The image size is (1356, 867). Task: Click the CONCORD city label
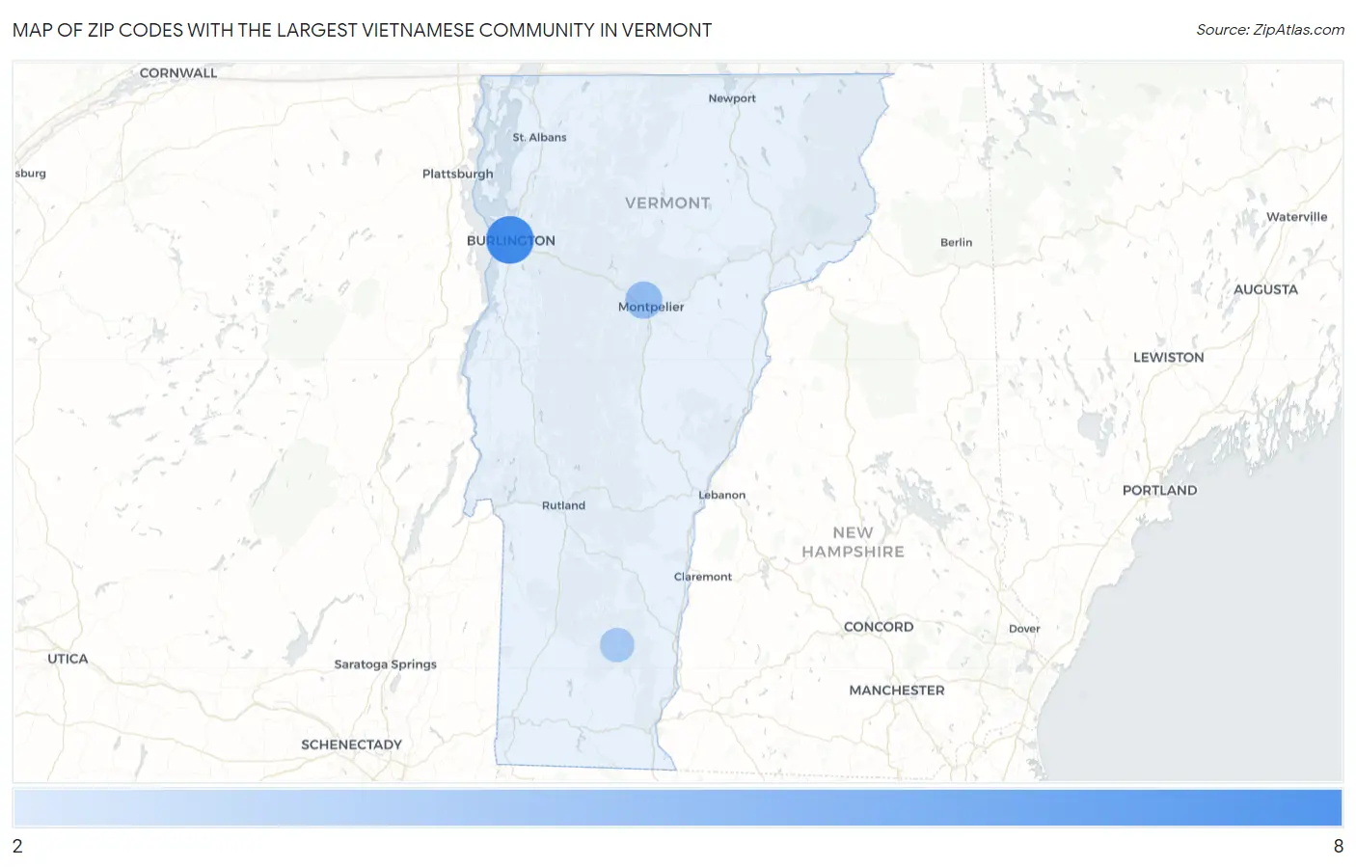(879, 627)
